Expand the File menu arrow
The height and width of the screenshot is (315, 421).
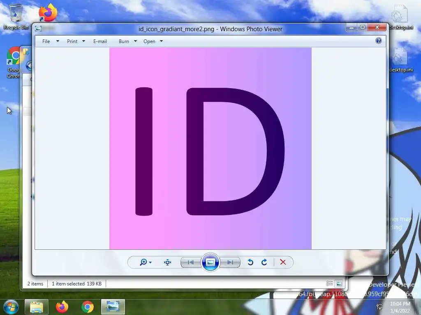click(x=58, y=41)
